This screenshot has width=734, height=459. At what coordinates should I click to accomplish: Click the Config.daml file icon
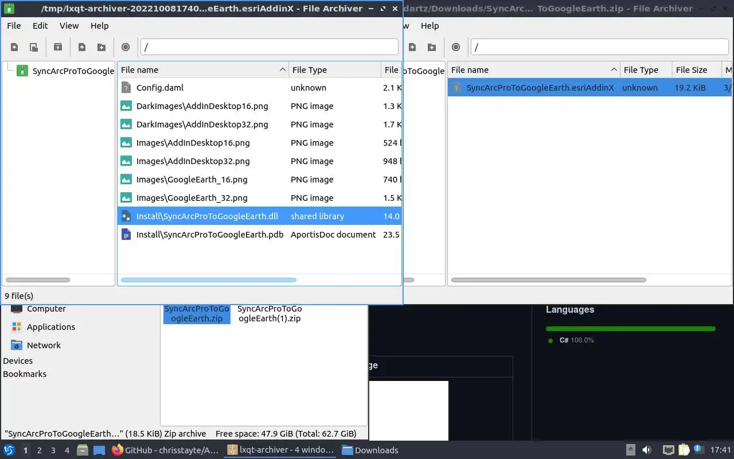126,88
